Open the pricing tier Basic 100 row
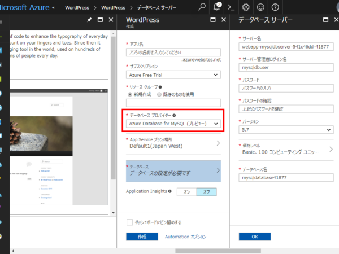The height and width of the screenshot is (254, 339). (286, 149)
